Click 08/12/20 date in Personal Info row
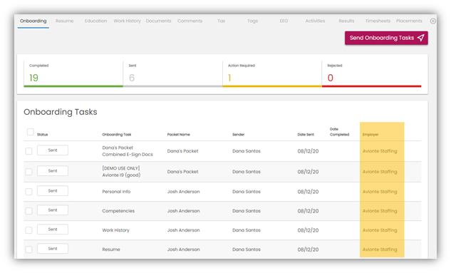451x273 pixels. tap(308, 192)
